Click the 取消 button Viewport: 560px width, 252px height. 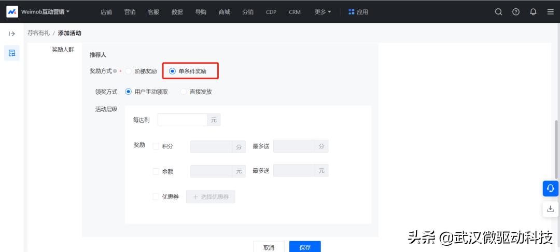point(269,247)
